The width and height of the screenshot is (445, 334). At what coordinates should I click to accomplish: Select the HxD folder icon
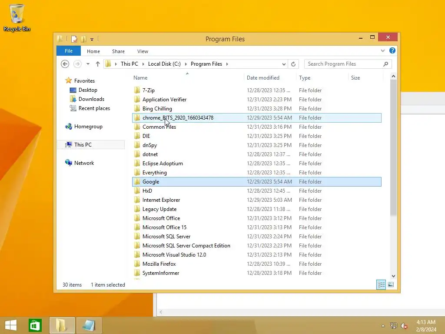point(137,191)
